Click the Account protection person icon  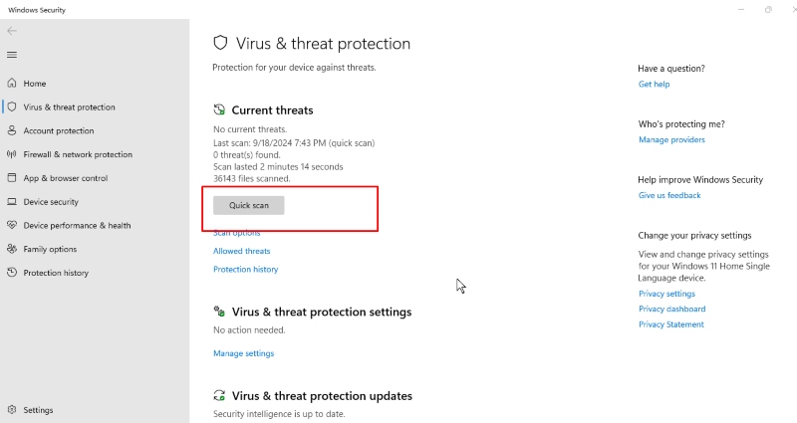(12, 131)
